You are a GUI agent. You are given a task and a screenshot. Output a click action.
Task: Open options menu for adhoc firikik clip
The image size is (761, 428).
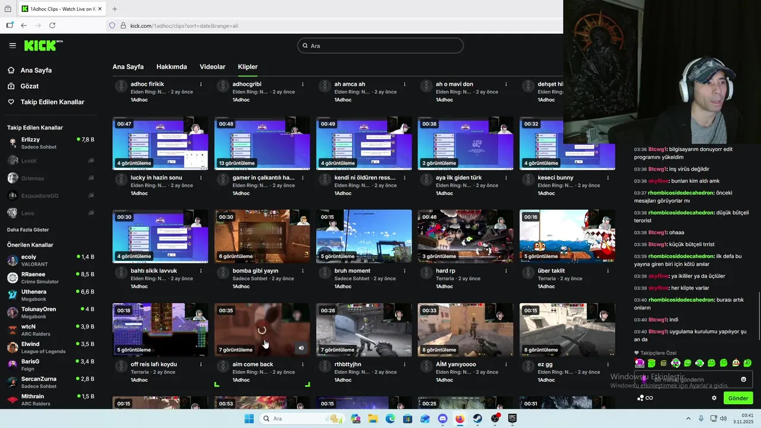click(201, 84)
